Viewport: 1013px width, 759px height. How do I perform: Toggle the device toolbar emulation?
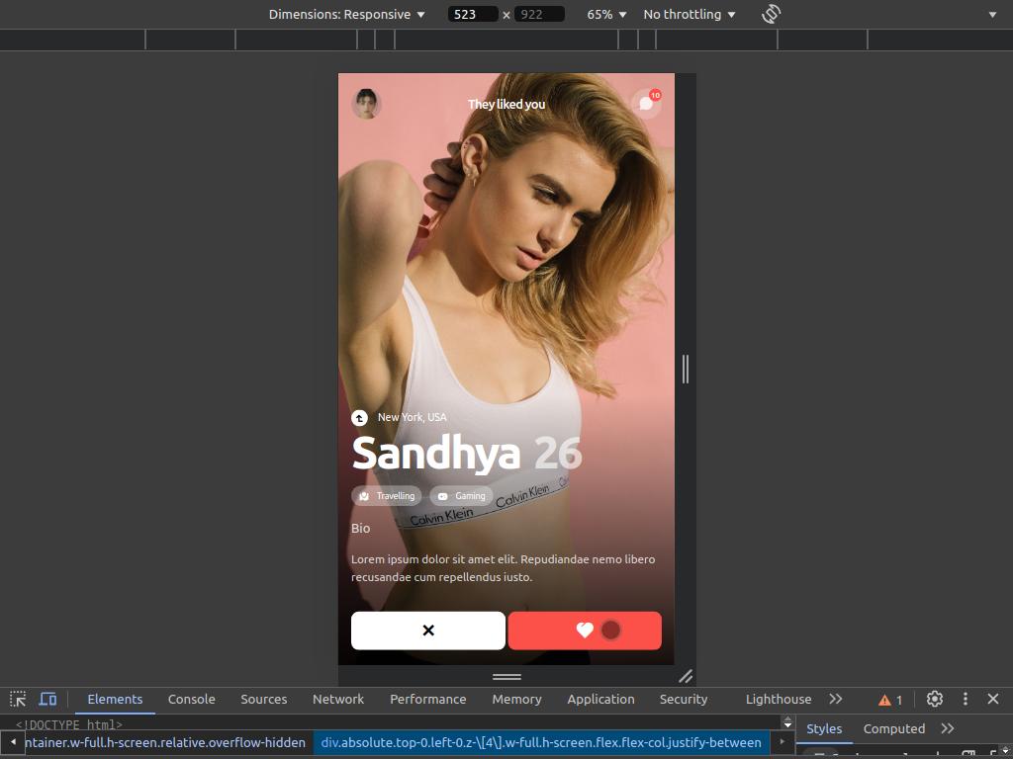[47, 699]
